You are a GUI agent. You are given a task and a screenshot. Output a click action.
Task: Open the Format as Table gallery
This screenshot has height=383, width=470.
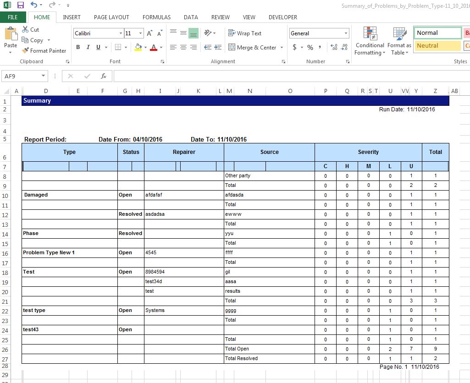[399, 41]
